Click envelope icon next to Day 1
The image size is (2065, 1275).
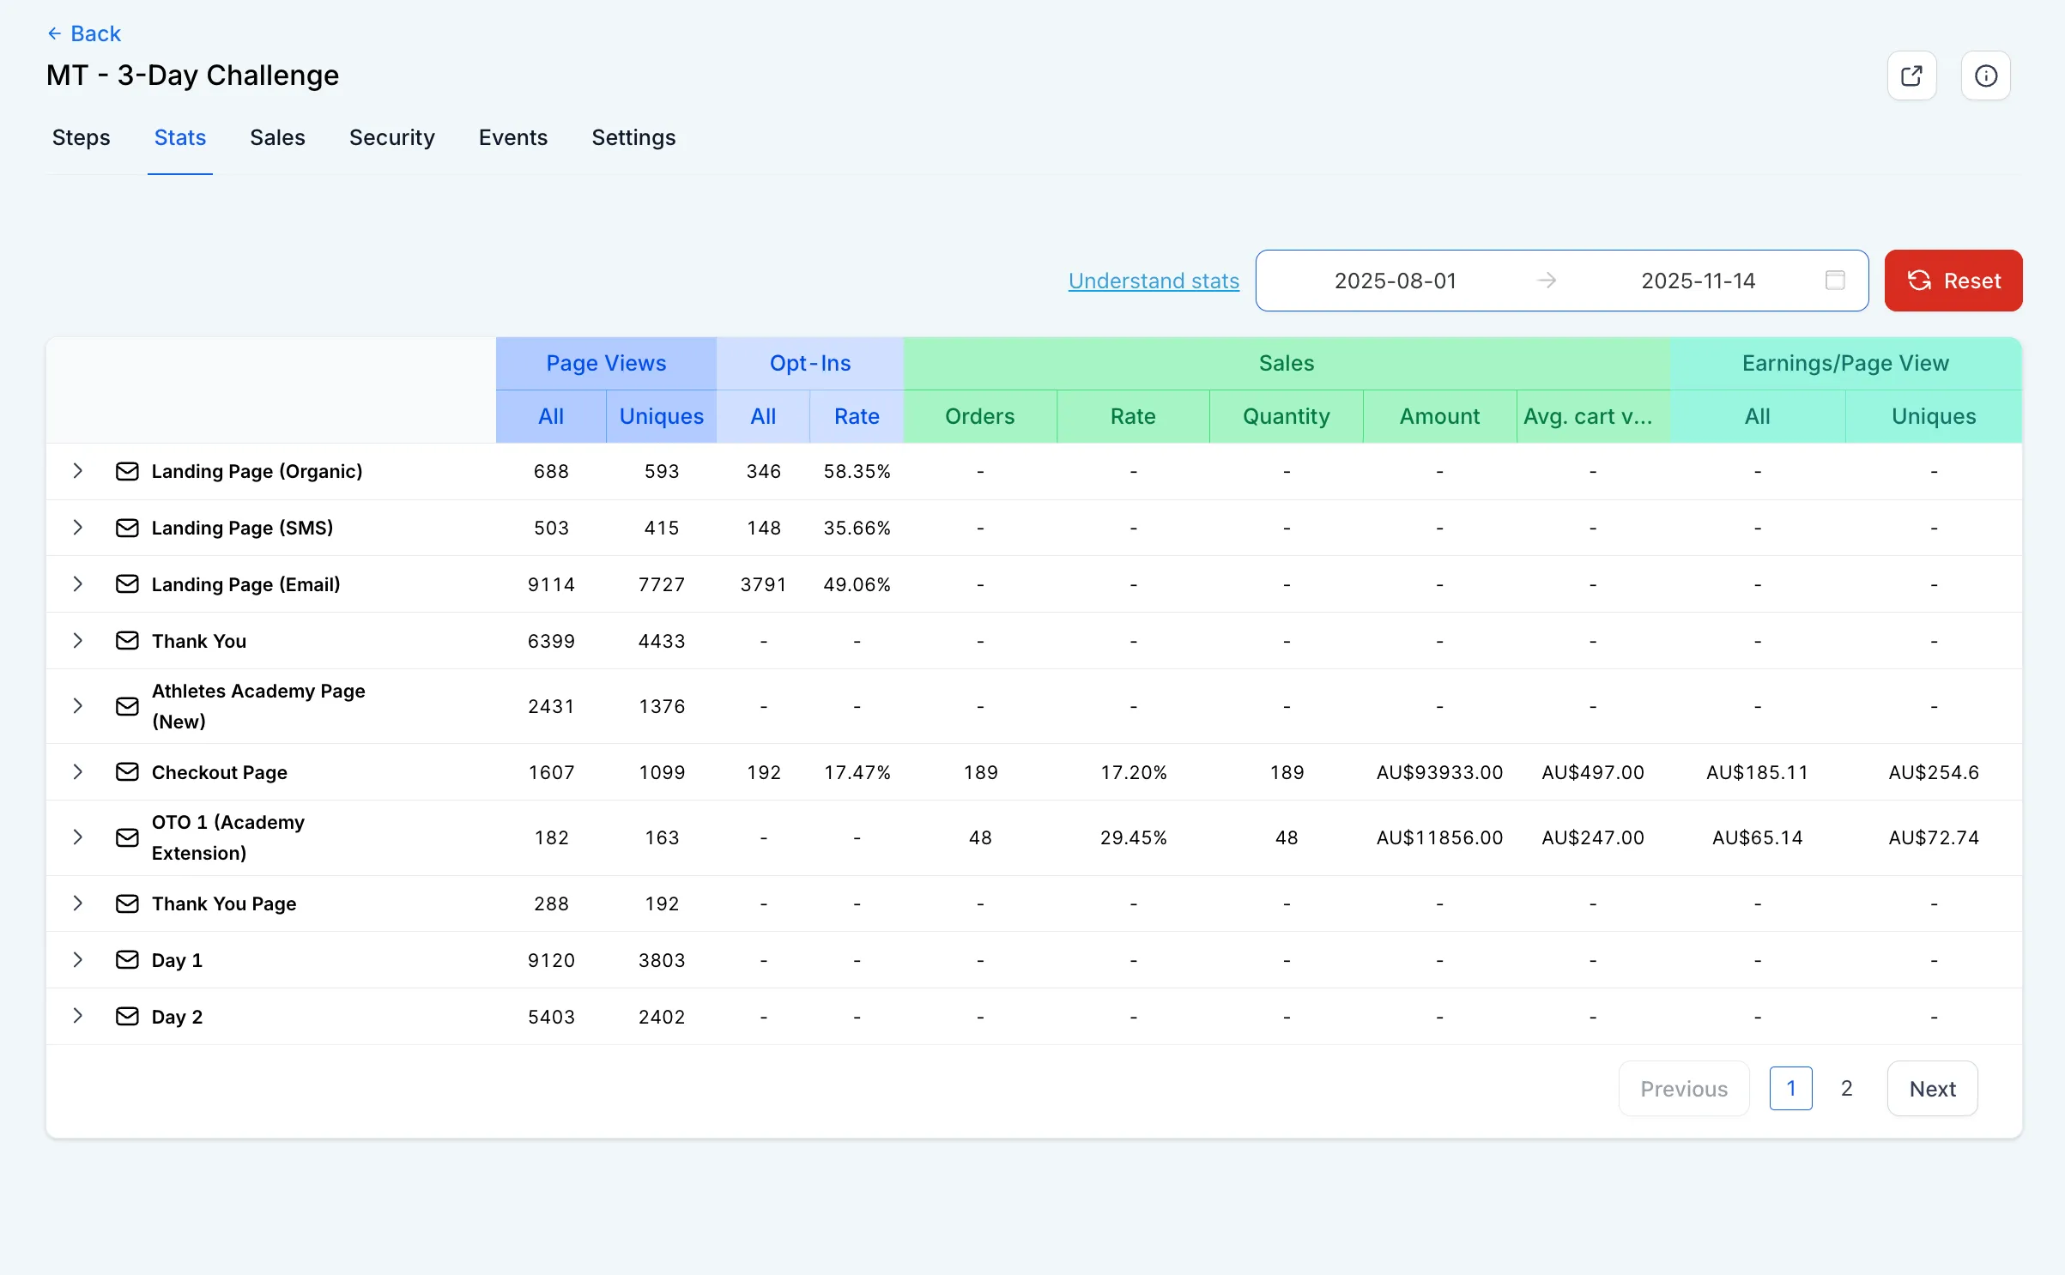127,960
